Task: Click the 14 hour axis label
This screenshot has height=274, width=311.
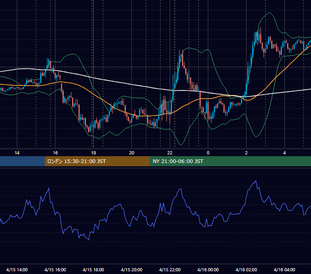Action: click(17, 153)
